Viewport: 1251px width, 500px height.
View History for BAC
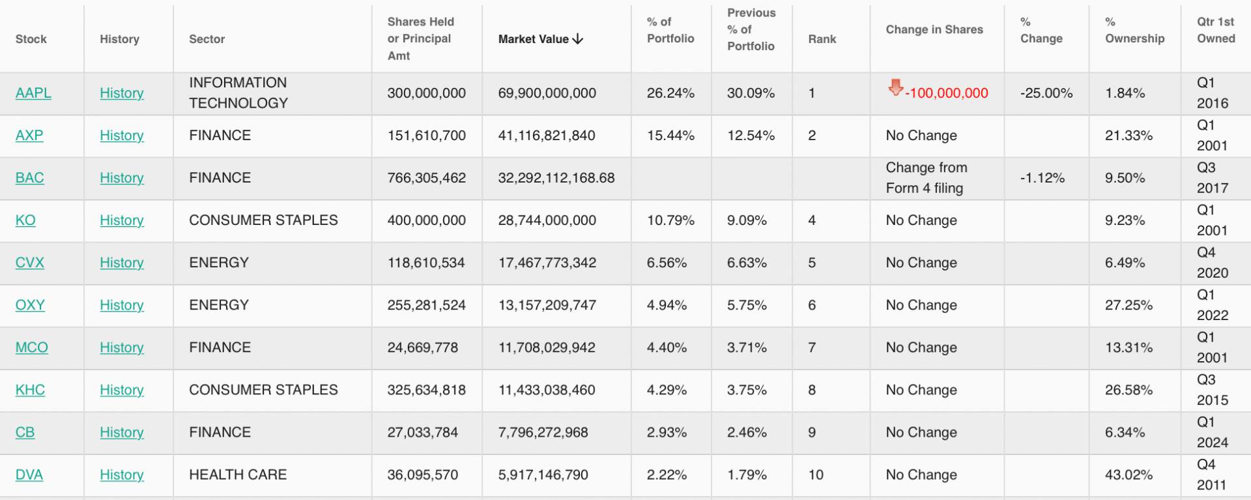click(122, 178)
